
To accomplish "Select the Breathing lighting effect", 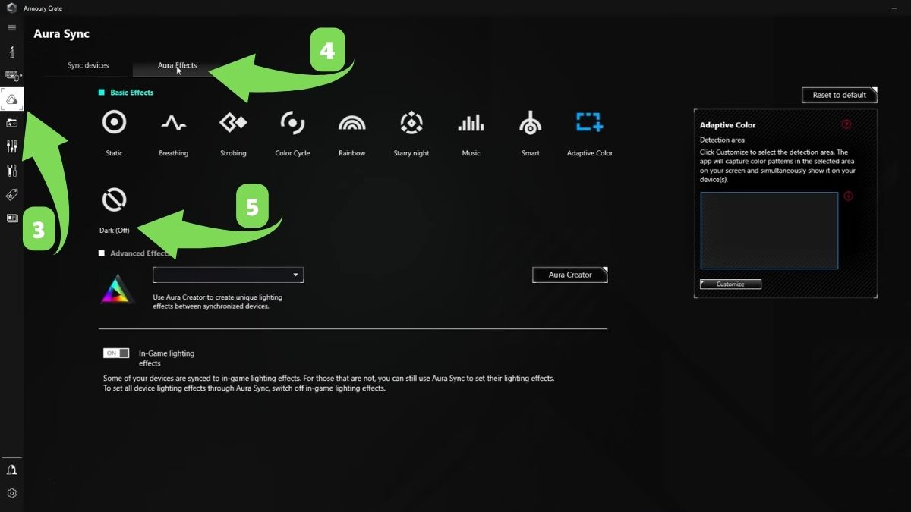I will click(x=173, y=132).
